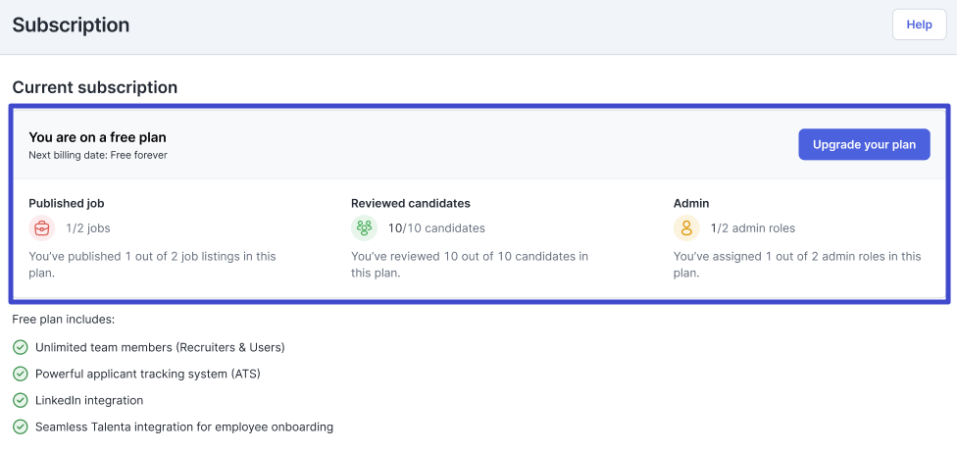Click checkmark icon beside Powerful applicant tracking system
The image size is (957, 452).
coord(21,374)
